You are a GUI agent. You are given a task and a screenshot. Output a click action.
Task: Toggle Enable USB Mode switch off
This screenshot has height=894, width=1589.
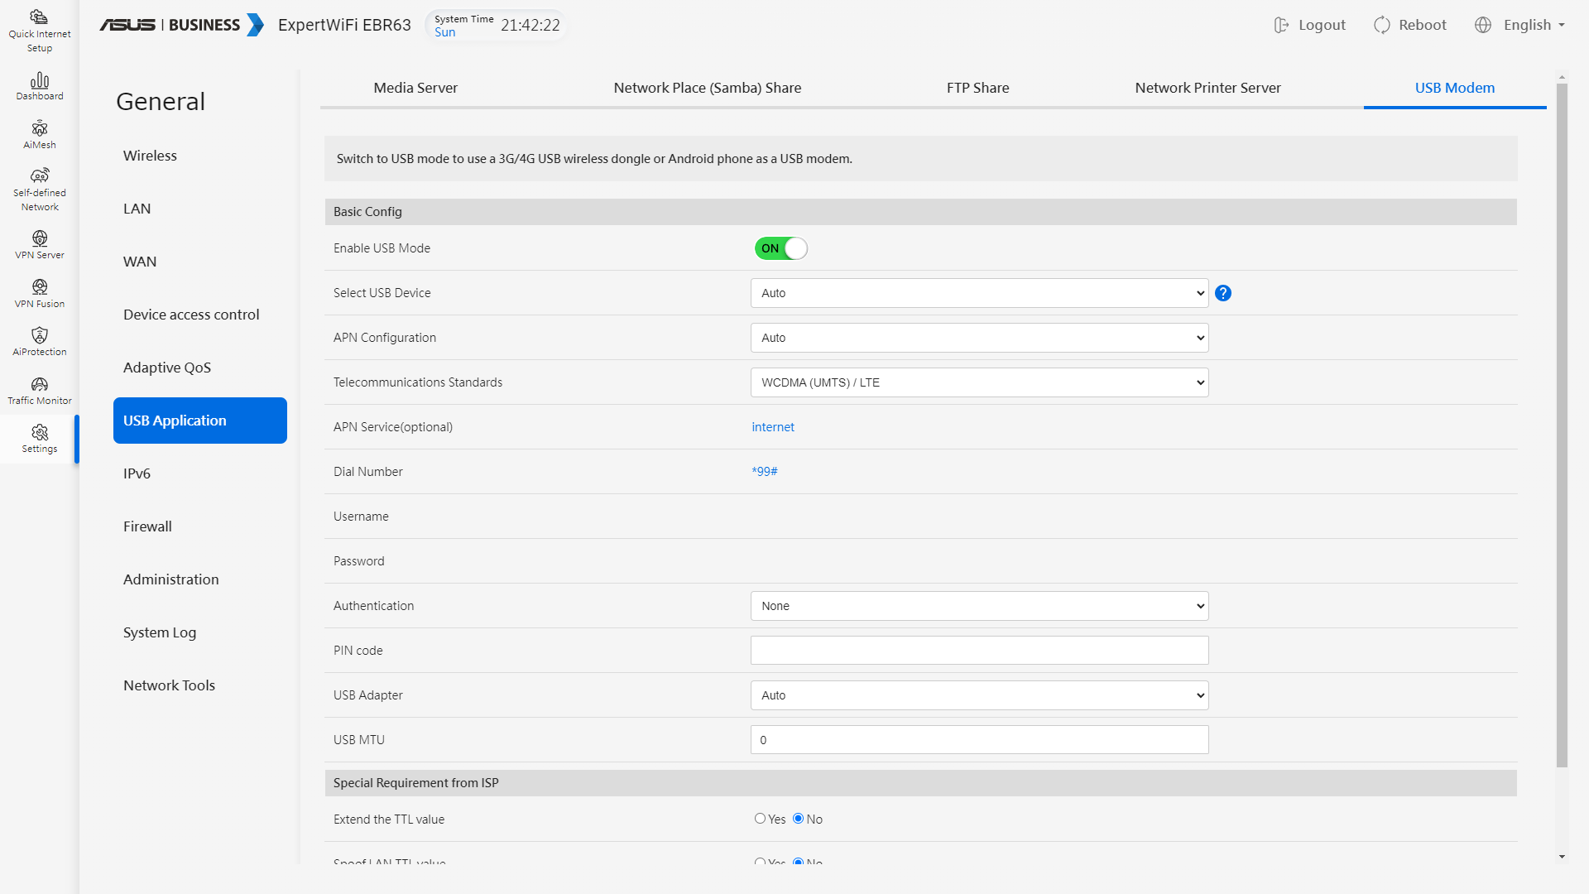(780, 248)
